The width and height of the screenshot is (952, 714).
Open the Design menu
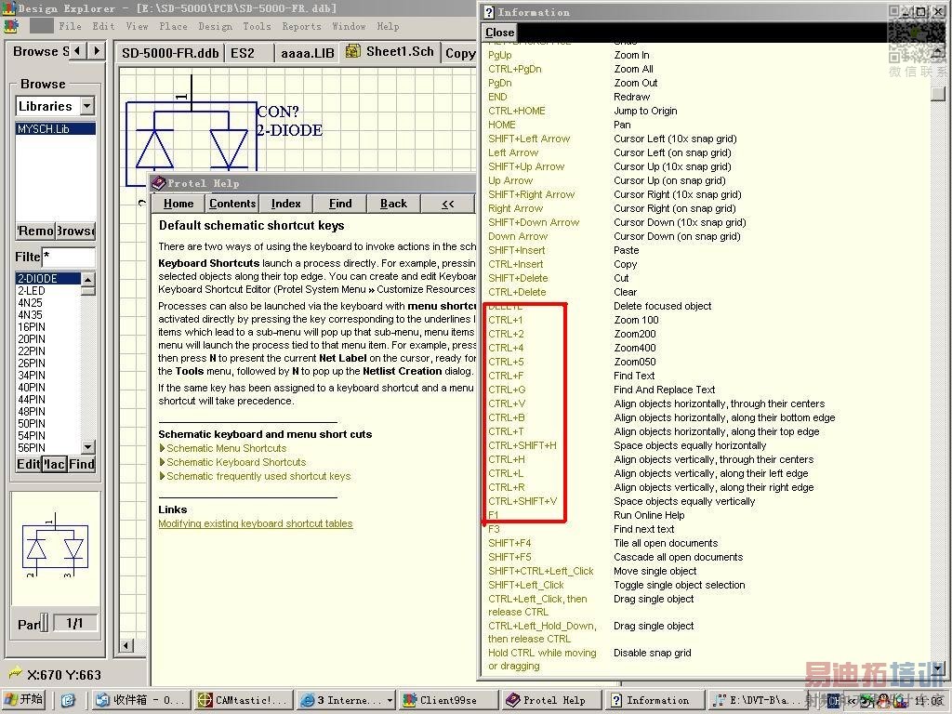tap(215, 26)
